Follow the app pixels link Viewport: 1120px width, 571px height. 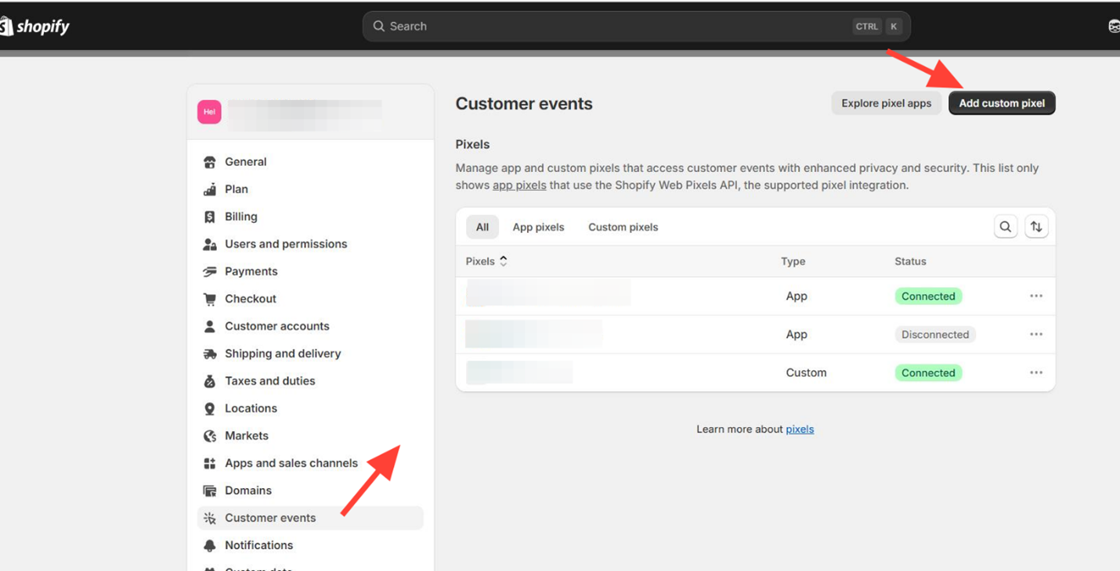(519, 185)
